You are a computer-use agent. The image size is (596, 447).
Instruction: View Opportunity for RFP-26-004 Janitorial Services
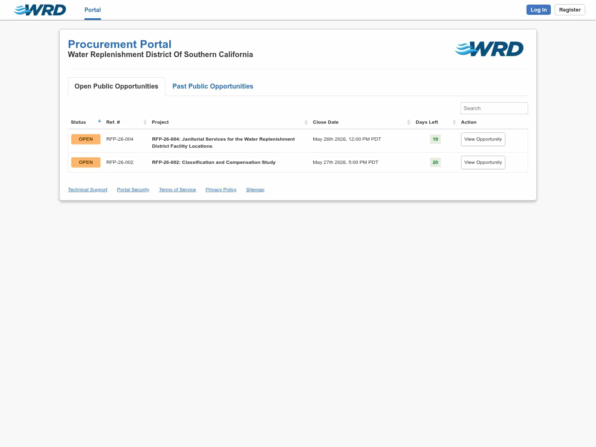coord(483,139)
